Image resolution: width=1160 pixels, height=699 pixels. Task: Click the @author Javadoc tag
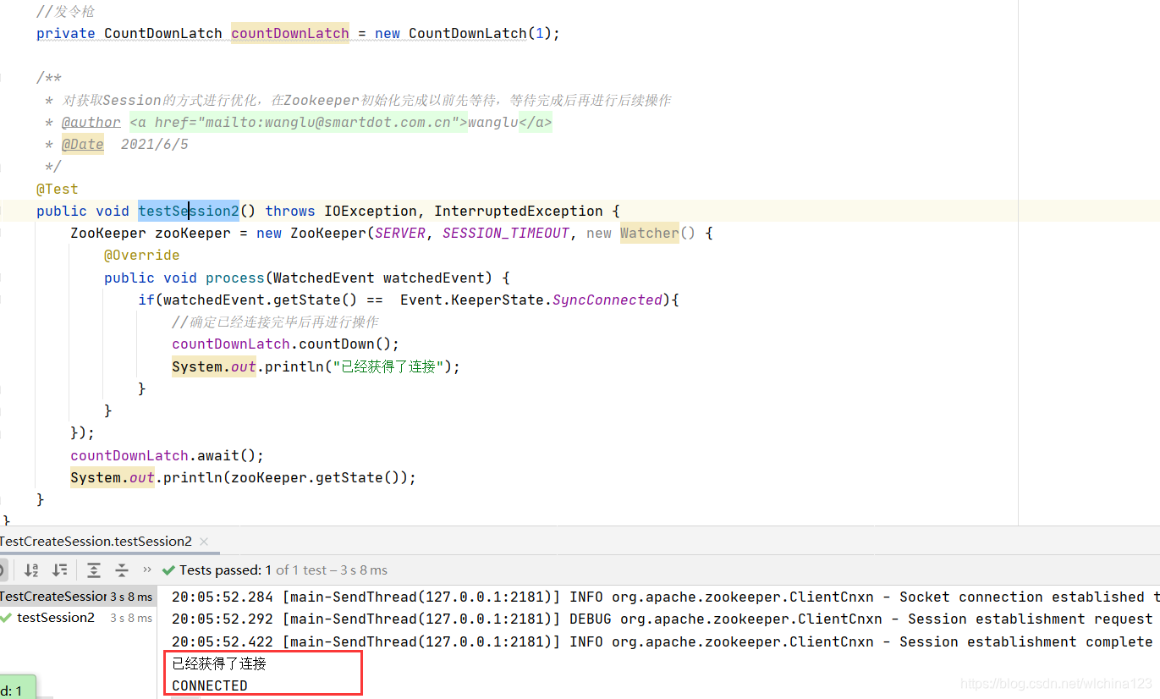[x=91, y=122]
